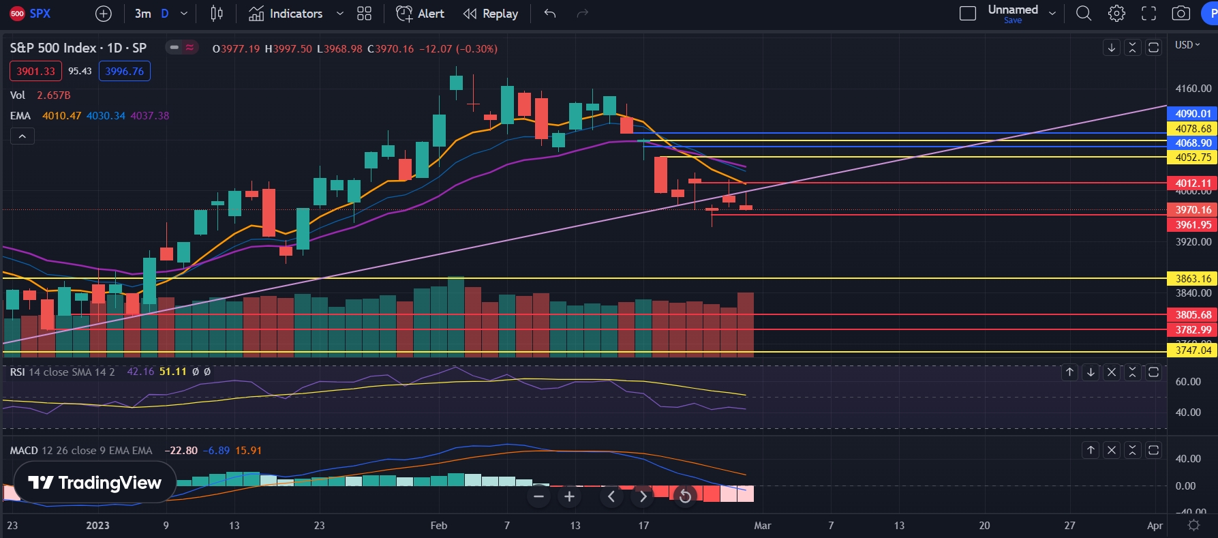Move MACD pane up

point(1091,450)
